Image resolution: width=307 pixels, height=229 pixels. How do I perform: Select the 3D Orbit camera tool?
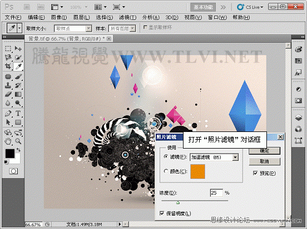point(18,133)
